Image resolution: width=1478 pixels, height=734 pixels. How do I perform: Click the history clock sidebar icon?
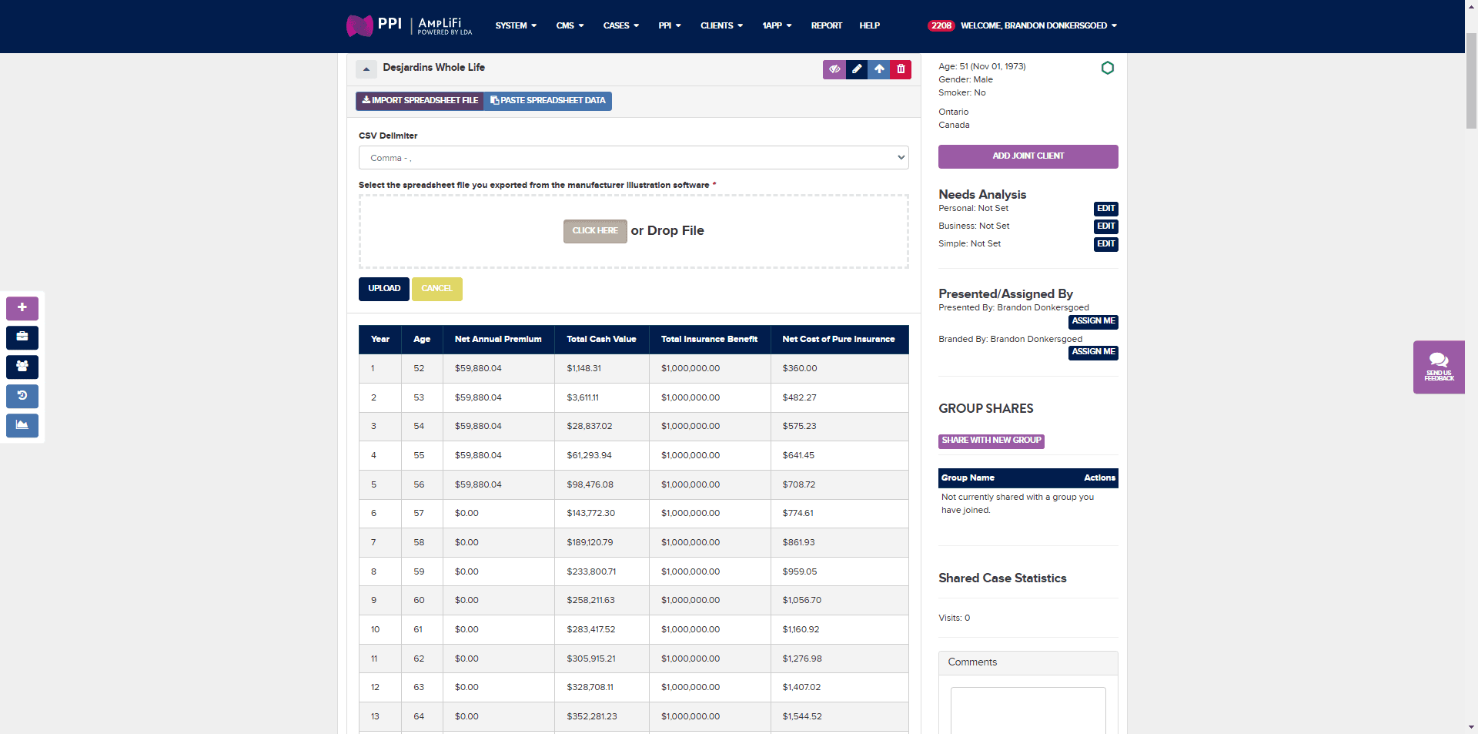point(22,396)
